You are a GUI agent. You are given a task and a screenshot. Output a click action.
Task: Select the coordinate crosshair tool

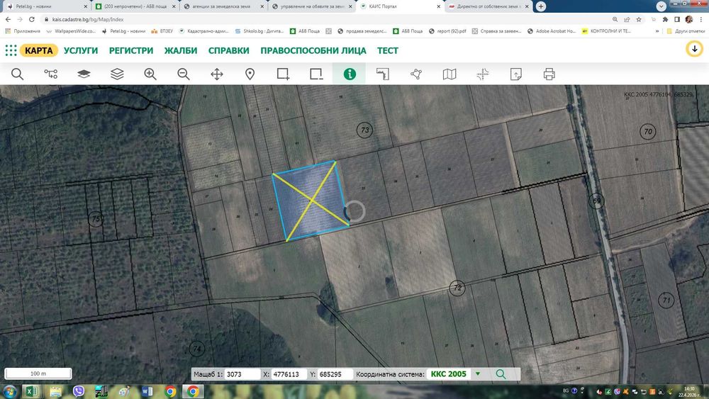[x=482, y=74]
